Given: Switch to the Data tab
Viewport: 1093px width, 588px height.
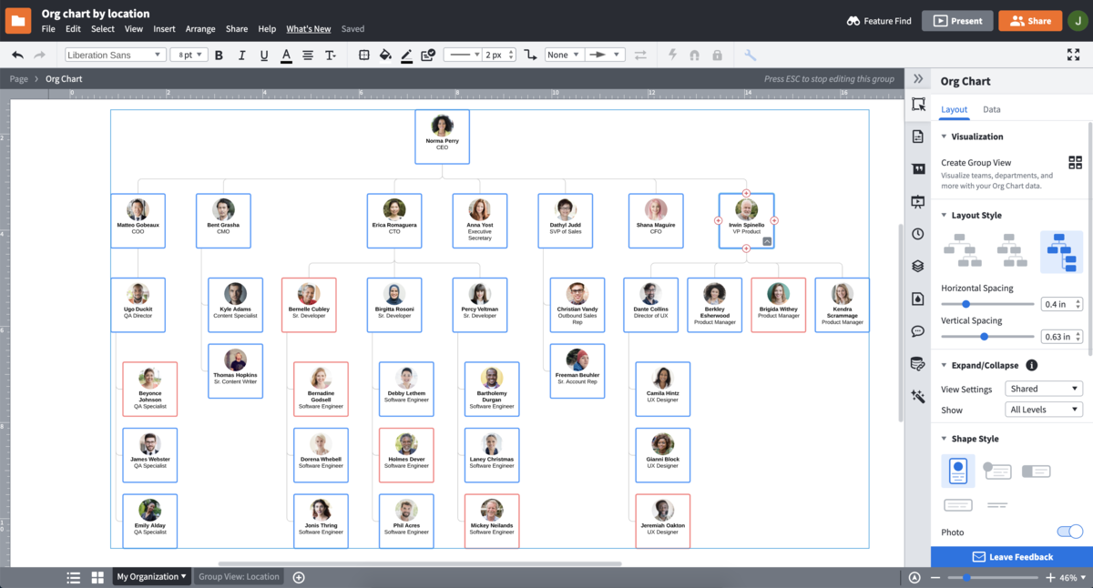Looking at the screenshot, I should click(991, 109).
